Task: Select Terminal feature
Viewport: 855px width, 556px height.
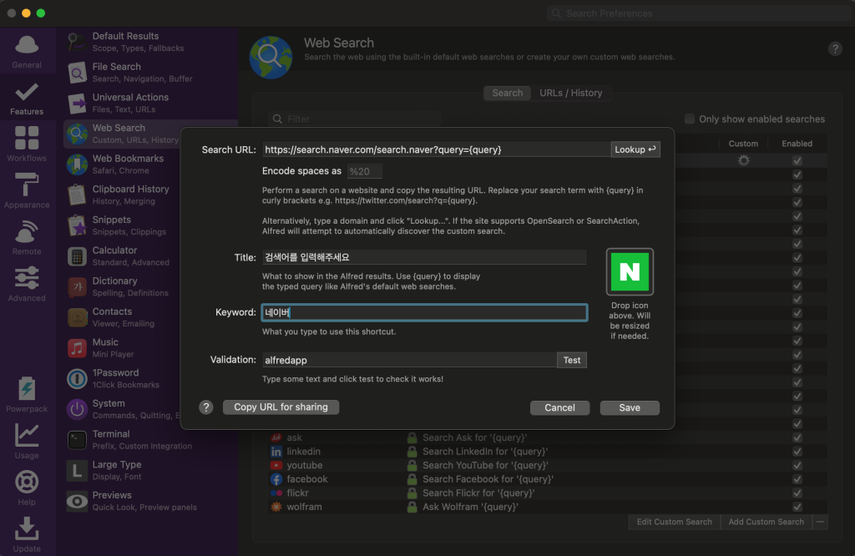Action: (150, 439)
